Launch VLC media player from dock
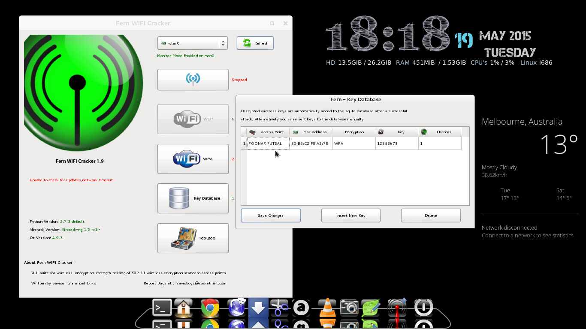 (x=327, y=308)
